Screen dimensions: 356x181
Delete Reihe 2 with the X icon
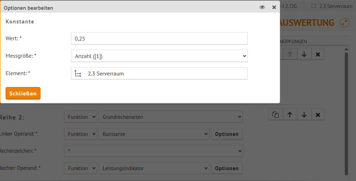[318, 115]
